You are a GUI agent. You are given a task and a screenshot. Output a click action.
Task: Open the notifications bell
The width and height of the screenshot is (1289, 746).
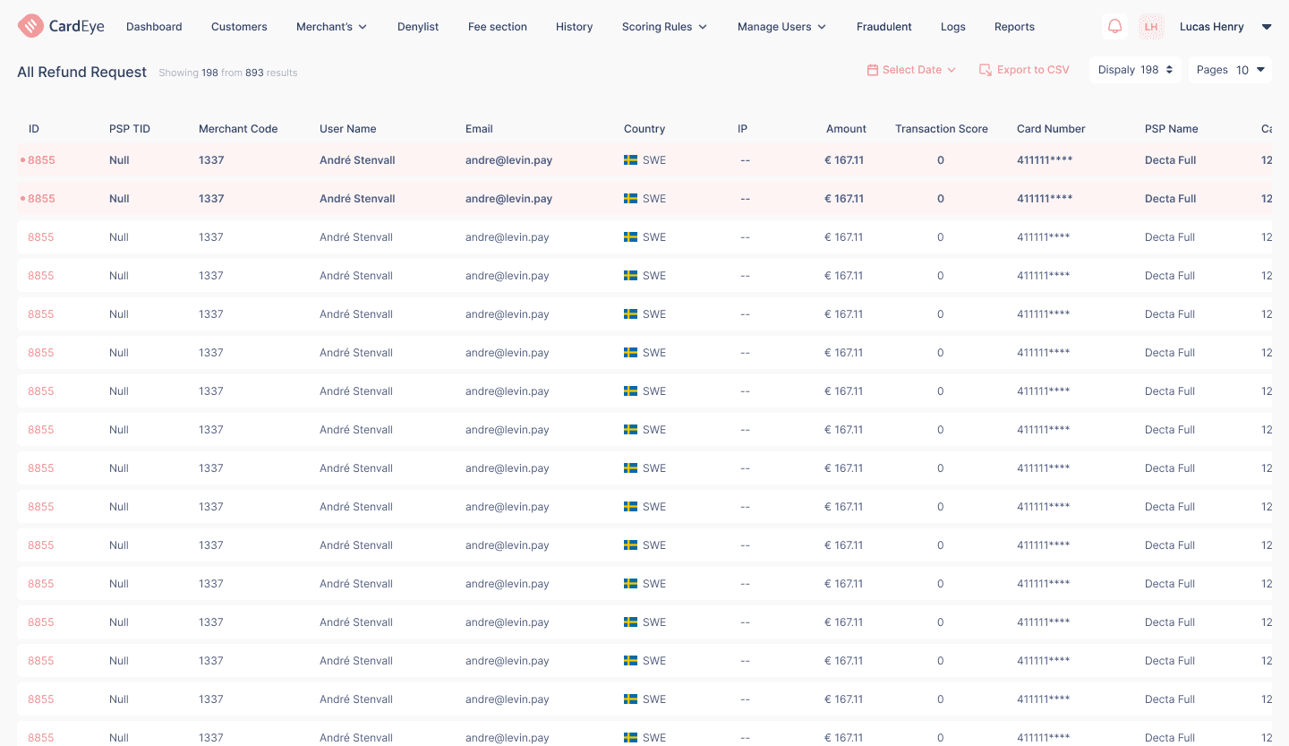(x=1114, y=27)
